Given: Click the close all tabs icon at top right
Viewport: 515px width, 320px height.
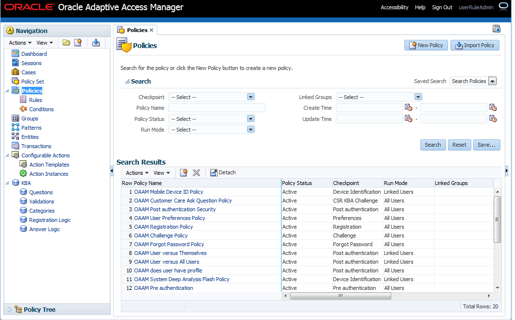Looking at the screenshot, I should click(x=497, y=29).
